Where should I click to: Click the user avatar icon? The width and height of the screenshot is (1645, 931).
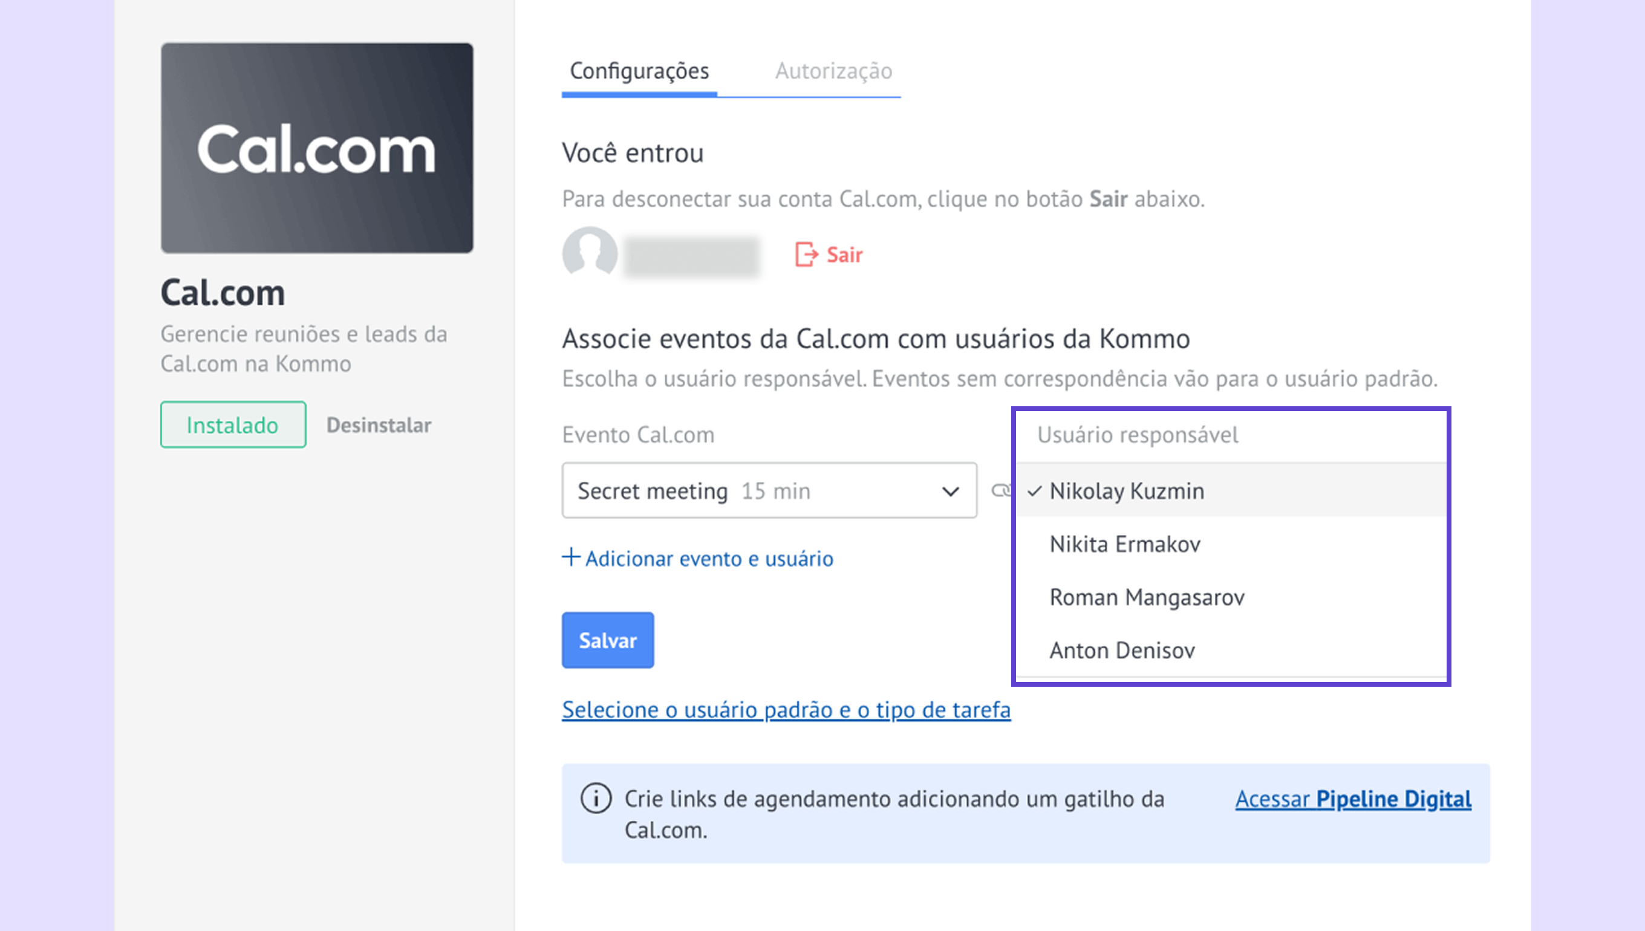tap(589, 253)
